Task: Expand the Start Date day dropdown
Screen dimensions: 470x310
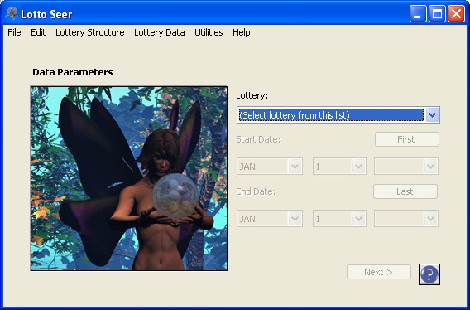Action: (x=358, y=166)
